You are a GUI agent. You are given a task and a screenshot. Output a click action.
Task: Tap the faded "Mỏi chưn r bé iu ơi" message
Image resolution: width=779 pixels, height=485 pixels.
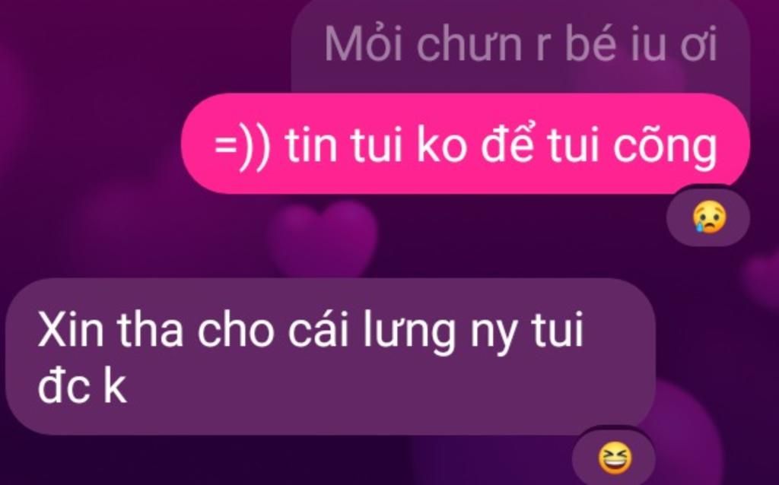click(520, 45)
